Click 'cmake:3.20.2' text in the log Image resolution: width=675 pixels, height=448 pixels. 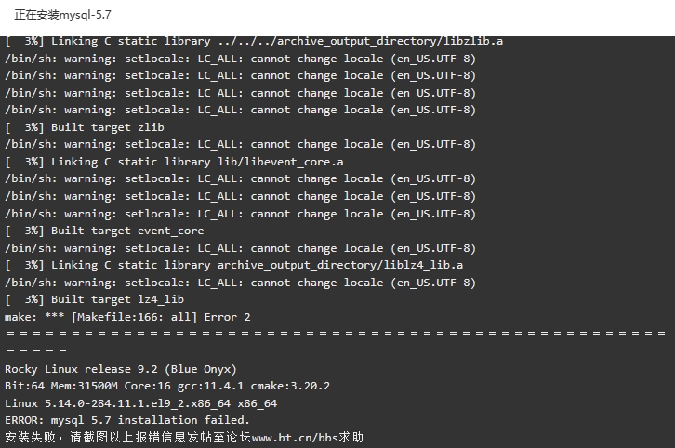click(291, 386)
